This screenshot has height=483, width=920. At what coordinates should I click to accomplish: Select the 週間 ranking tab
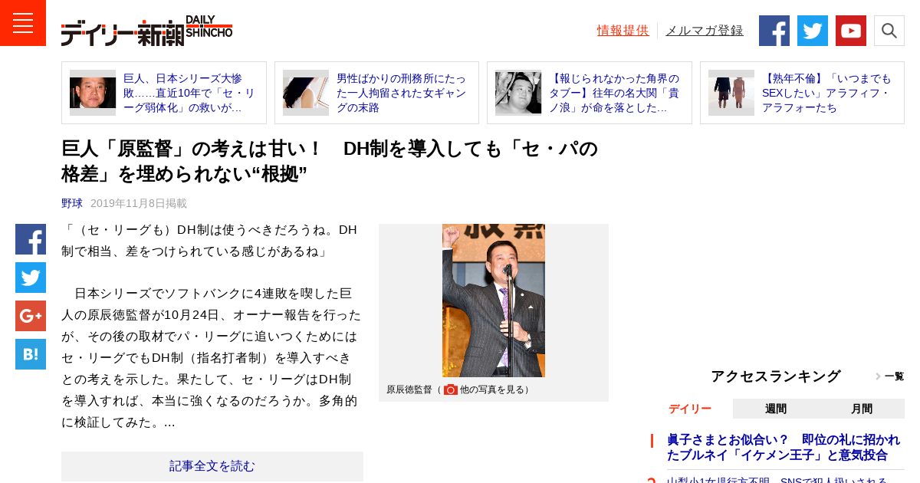776,409
